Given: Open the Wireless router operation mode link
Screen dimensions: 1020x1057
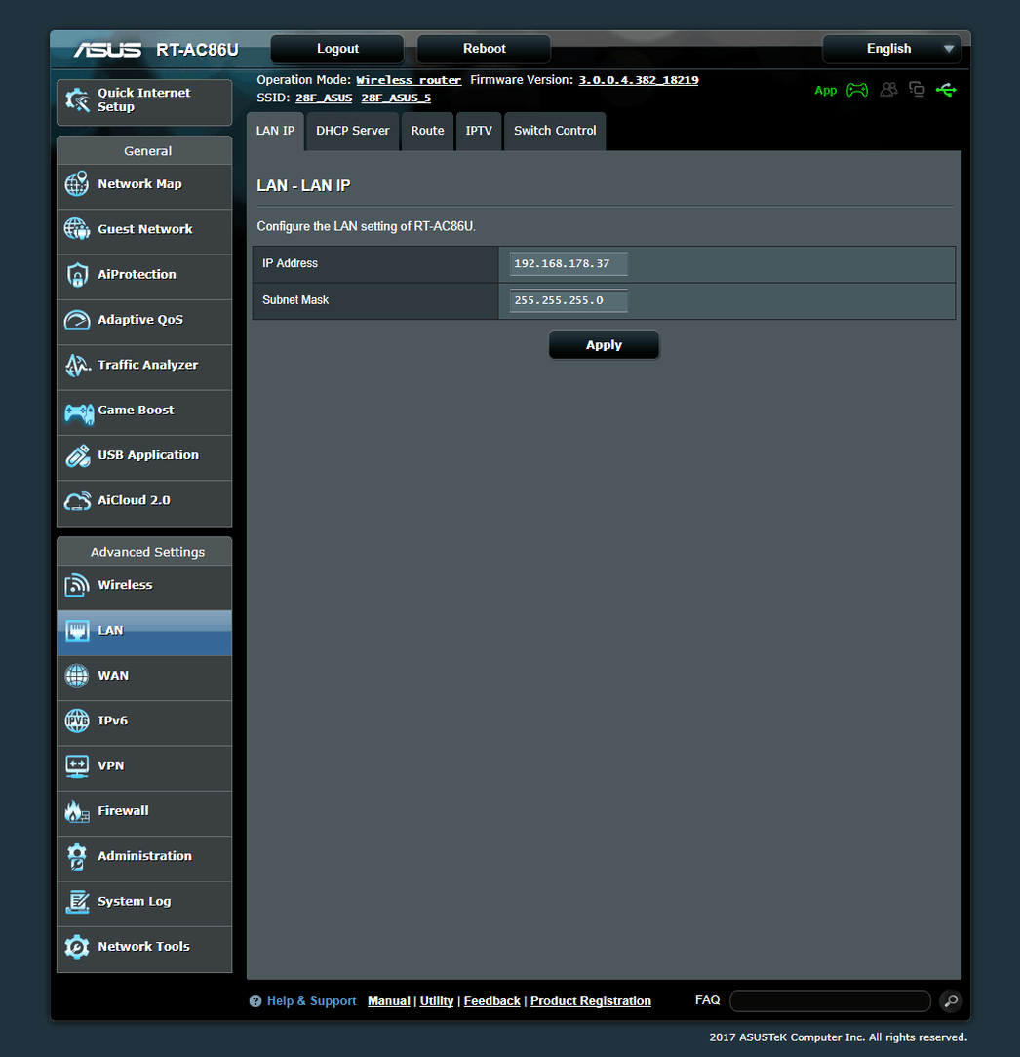Looking at the screenshot, I should [x=409, y=80].
